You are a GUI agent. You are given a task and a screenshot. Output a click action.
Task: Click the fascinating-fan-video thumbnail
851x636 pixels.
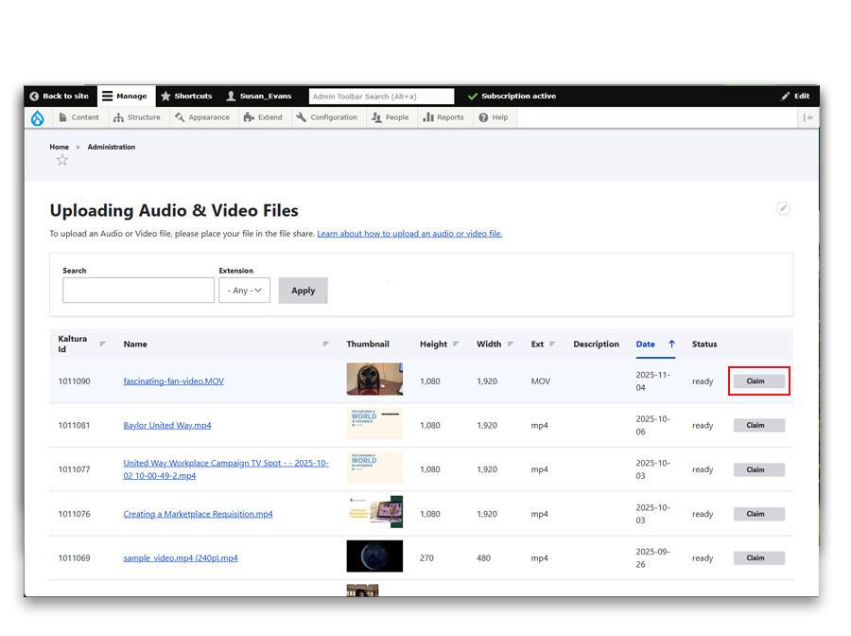pos(374,380)
